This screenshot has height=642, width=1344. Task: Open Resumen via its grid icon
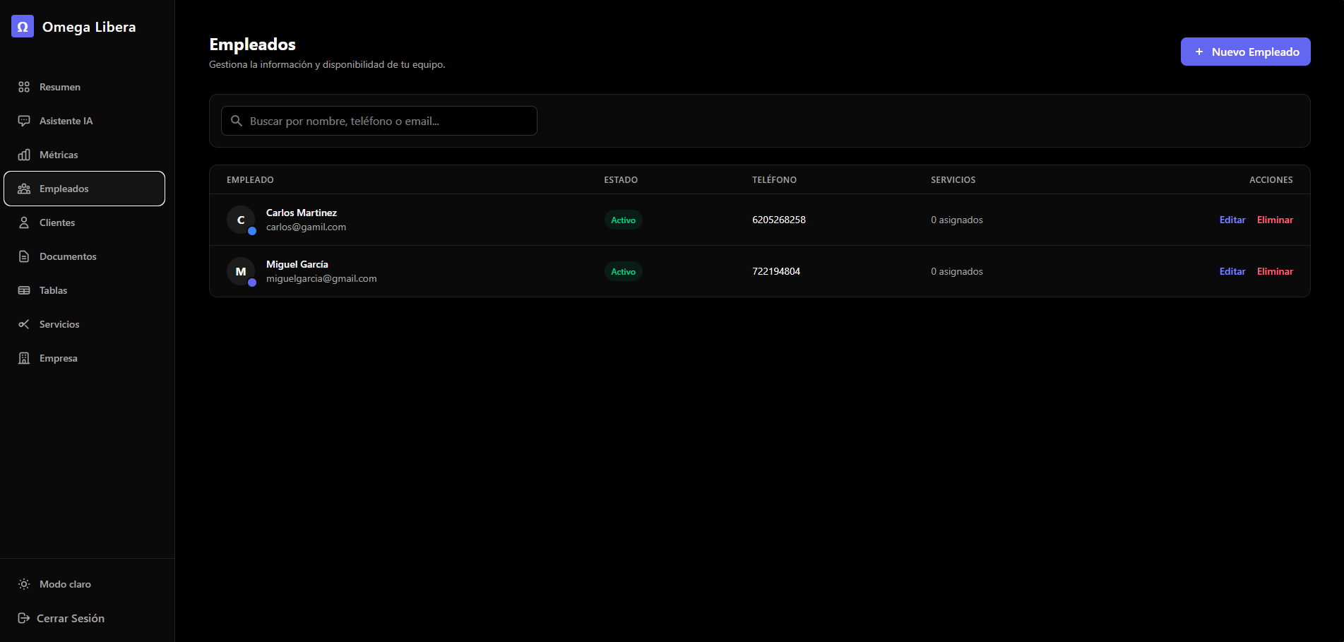coord(24,87)
